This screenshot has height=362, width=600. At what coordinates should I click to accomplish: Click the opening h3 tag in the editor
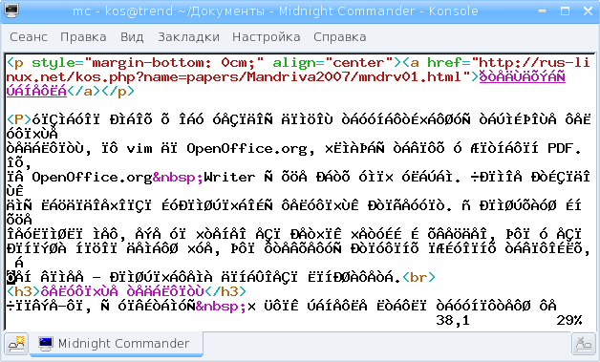click(x=24, y=291)
